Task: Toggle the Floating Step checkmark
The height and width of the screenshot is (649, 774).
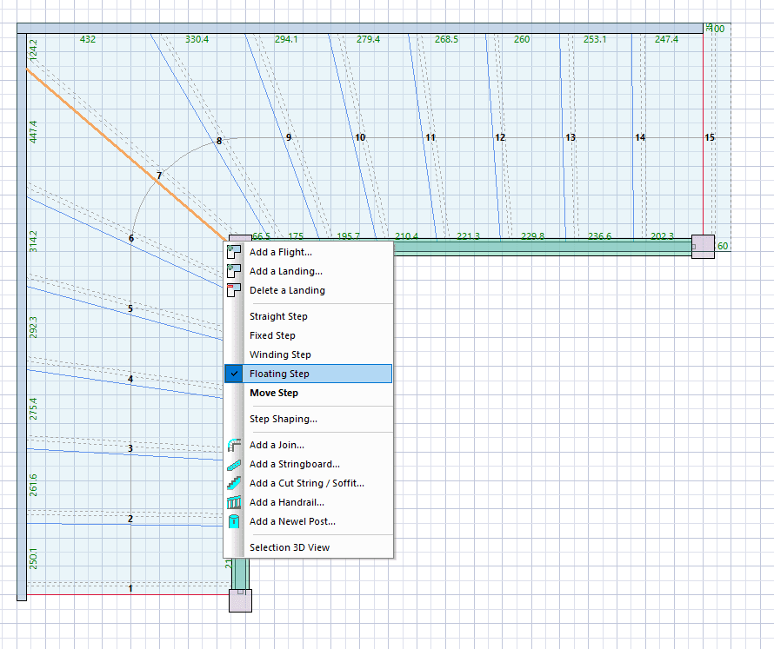Action: pos(235,374)
